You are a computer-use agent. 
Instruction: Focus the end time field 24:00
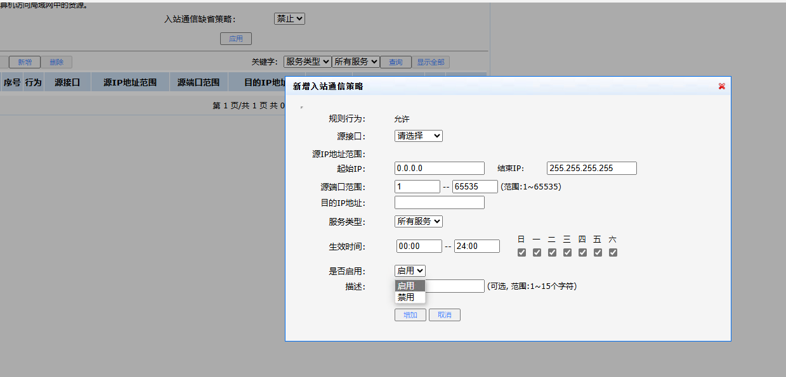(x=477, y=246)
